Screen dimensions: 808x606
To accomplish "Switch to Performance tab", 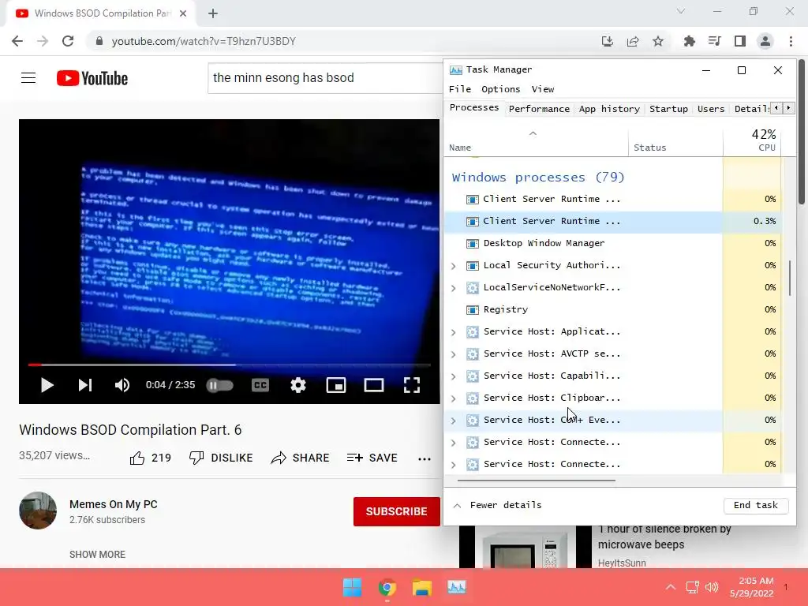I will coord(539,109).
